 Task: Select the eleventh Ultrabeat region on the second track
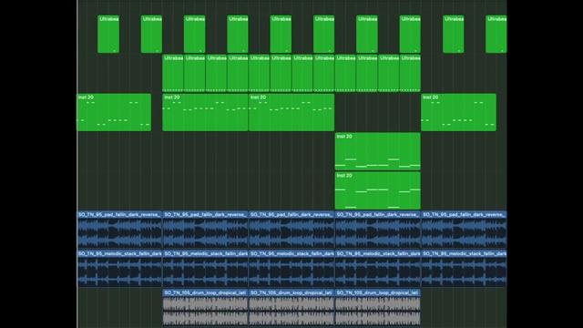389,73
